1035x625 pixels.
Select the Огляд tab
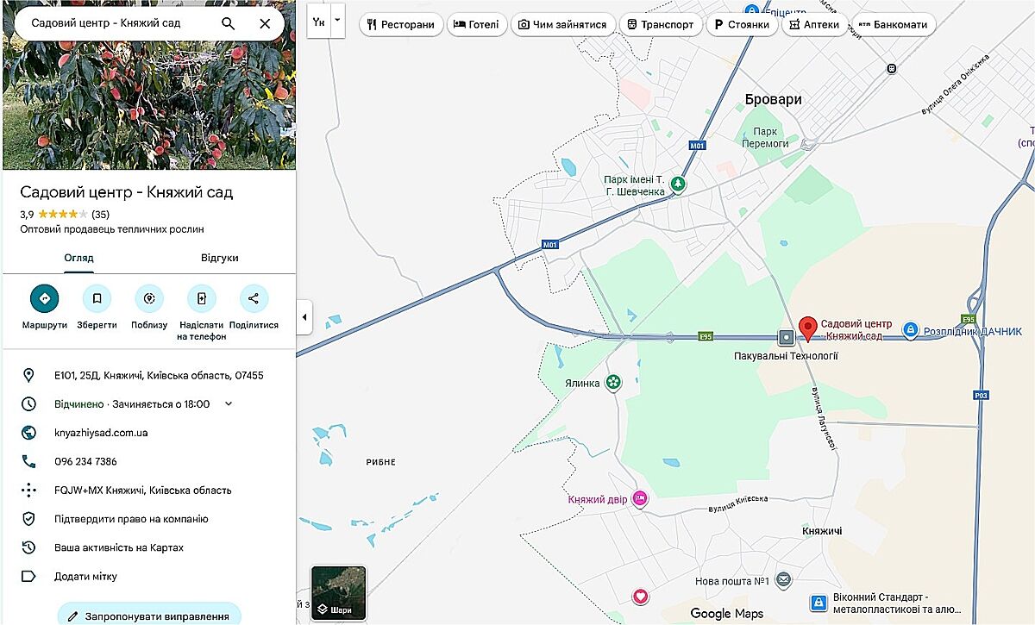(x=78, y=258)
